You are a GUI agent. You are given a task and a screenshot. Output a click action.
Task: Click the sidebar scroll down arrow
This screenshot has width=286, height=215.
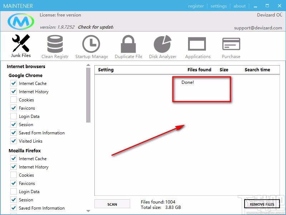tap(88, 211)
